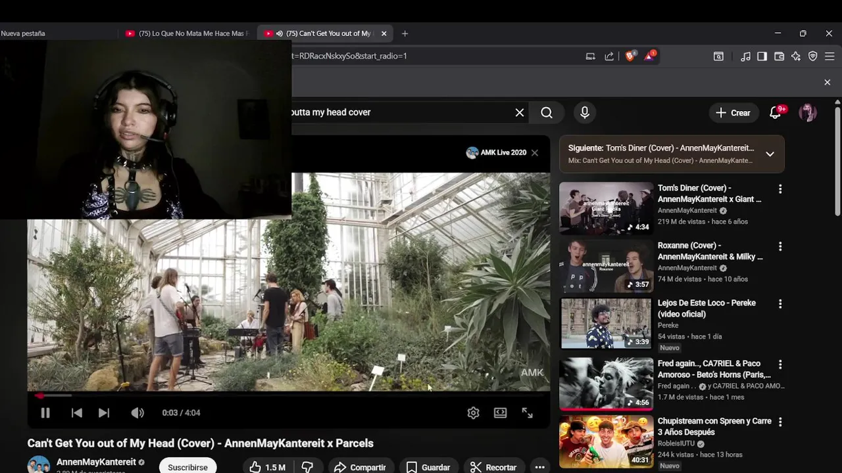This screenshot has height=473, width=842.
Task: Open options for Tom's Diner video
Action: [x=780, y=189]
